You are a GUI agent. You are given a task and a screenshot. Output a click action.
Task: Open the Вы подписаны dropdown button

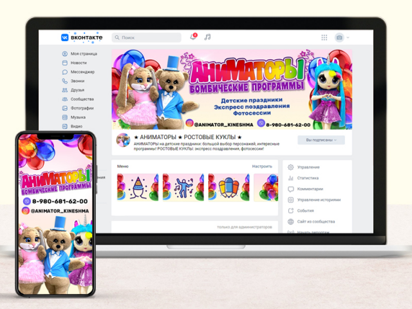click(x=321, y=140)
